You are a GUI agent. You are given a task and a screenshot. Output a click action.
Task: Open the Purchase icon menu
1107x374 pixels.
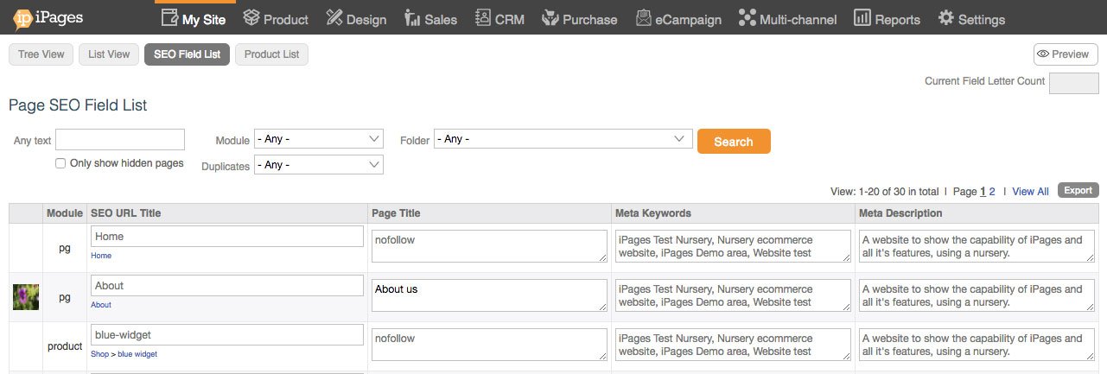pos(550,18)
